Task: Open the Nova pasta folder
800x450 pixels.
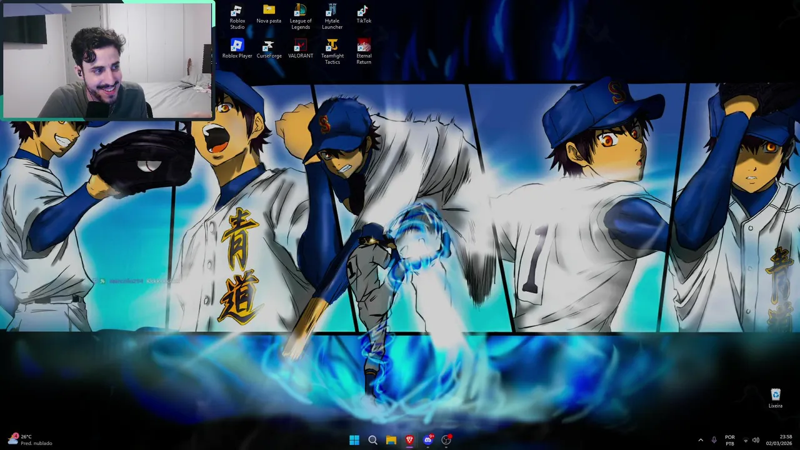Action: coord(269,14)
